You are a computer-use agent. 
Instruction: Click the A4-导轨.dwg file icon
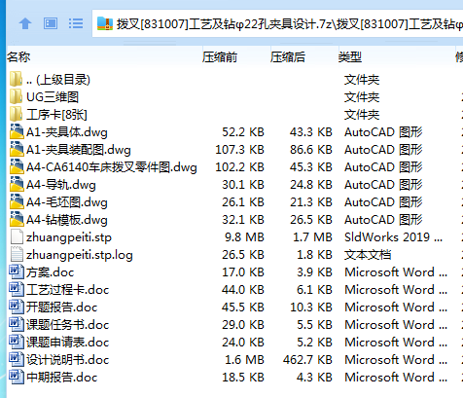click(17, 185)
